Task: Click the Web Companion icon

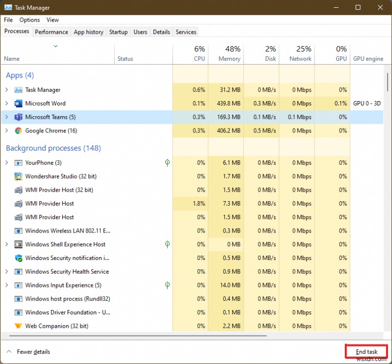Action: tap(19, 326)
